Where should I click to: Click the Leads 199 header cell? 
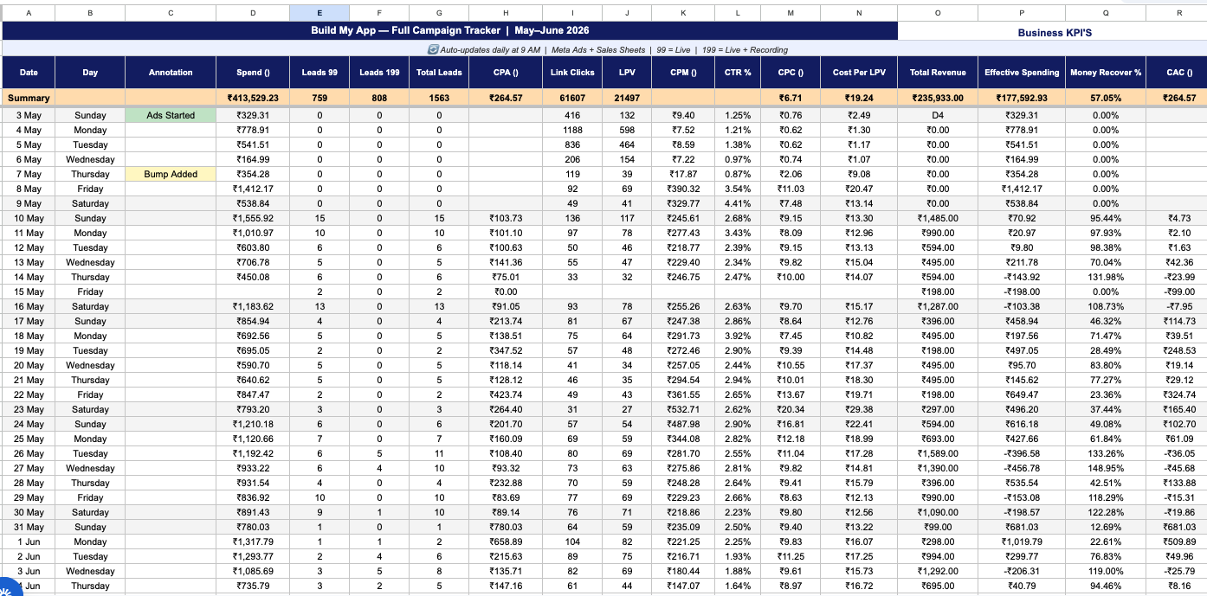coord(379,72)
